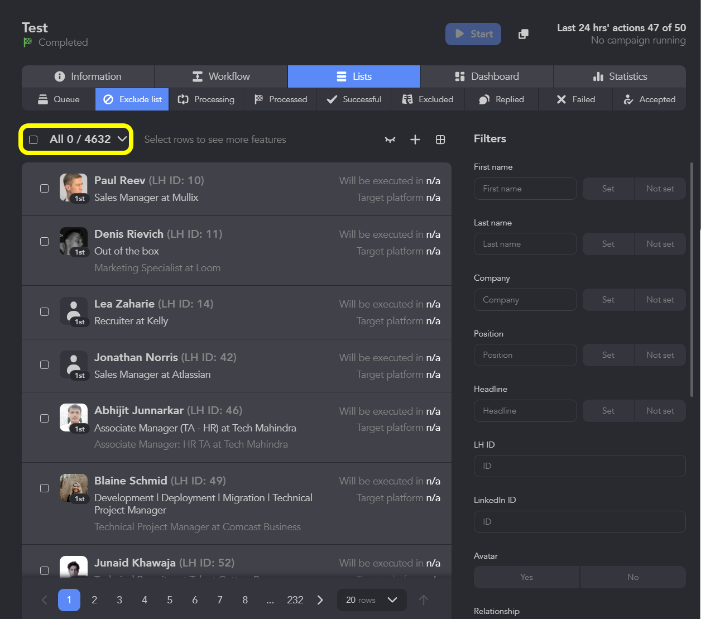Open the Excluded list

click(x=428, y=99)
